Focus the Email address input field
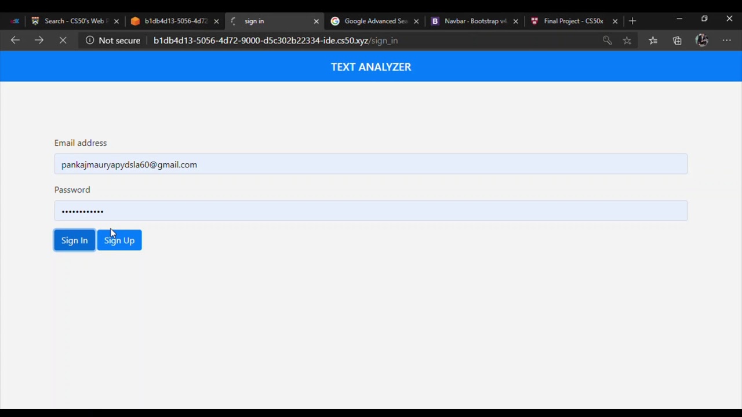 371,164
